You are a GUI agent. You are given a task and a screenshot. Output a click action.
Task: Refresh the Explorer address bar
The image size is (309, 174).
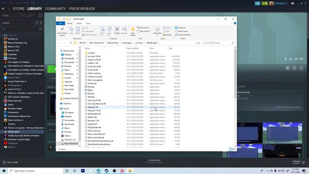coord(199,43)
